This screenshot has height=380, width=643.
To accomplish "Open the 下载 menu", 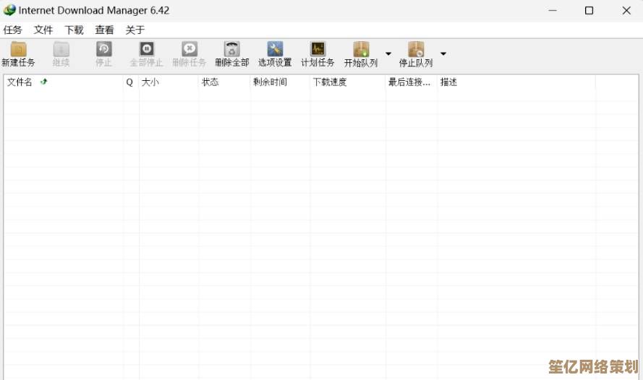I will point(74,30).
